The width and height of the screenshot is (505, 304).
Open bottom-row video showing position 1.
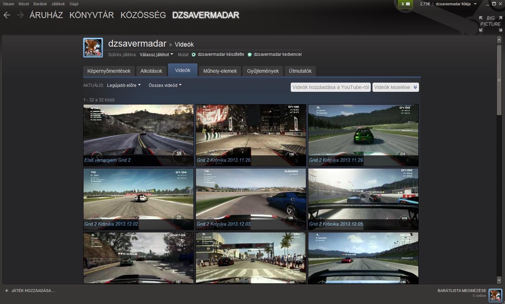[363, 258]
